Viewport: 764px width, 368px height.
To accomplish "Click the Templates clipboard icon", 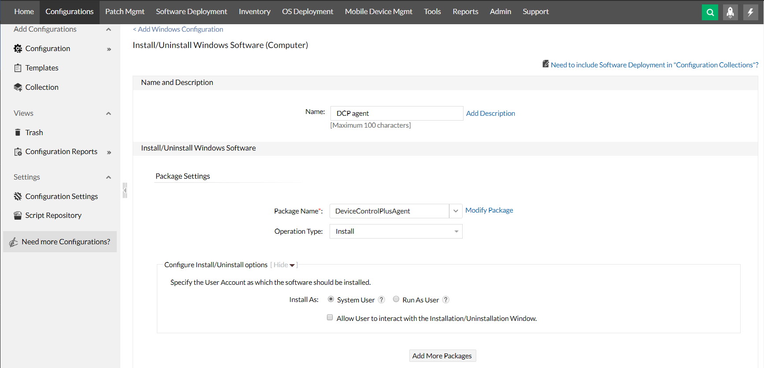I will [x=18, y=68].
